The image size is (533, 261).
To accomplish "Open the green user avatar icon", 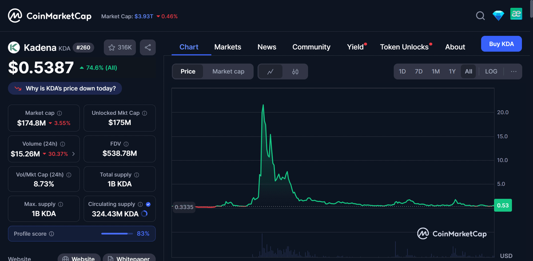I will coord(516,14).
